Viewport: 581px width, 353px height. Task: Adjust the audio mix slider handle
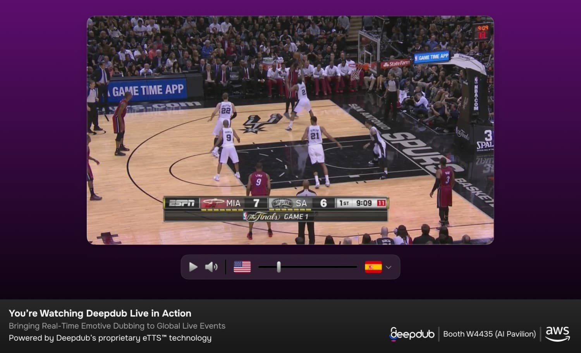point(278,267)
